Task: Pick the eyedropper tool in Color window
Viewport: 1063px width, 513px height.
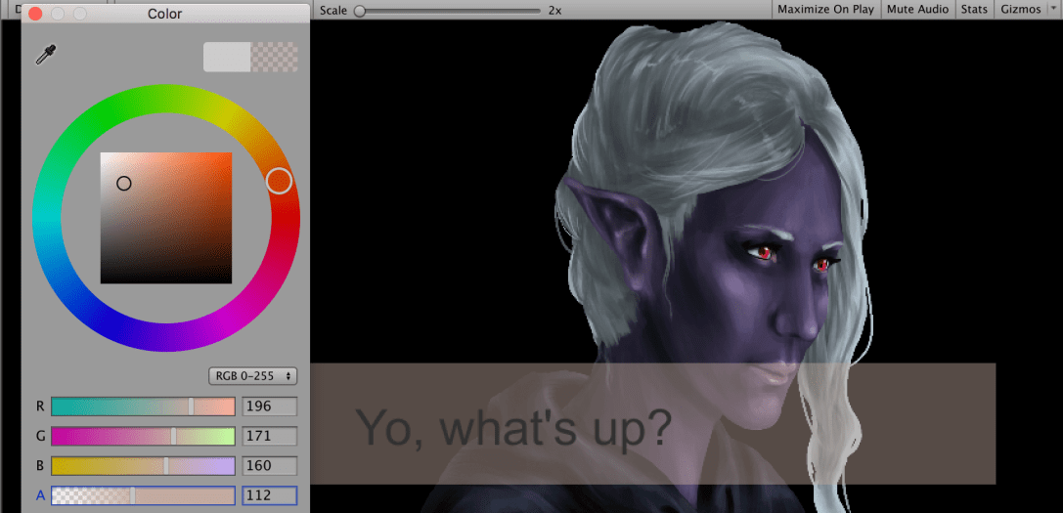Action: coord(44,55)
